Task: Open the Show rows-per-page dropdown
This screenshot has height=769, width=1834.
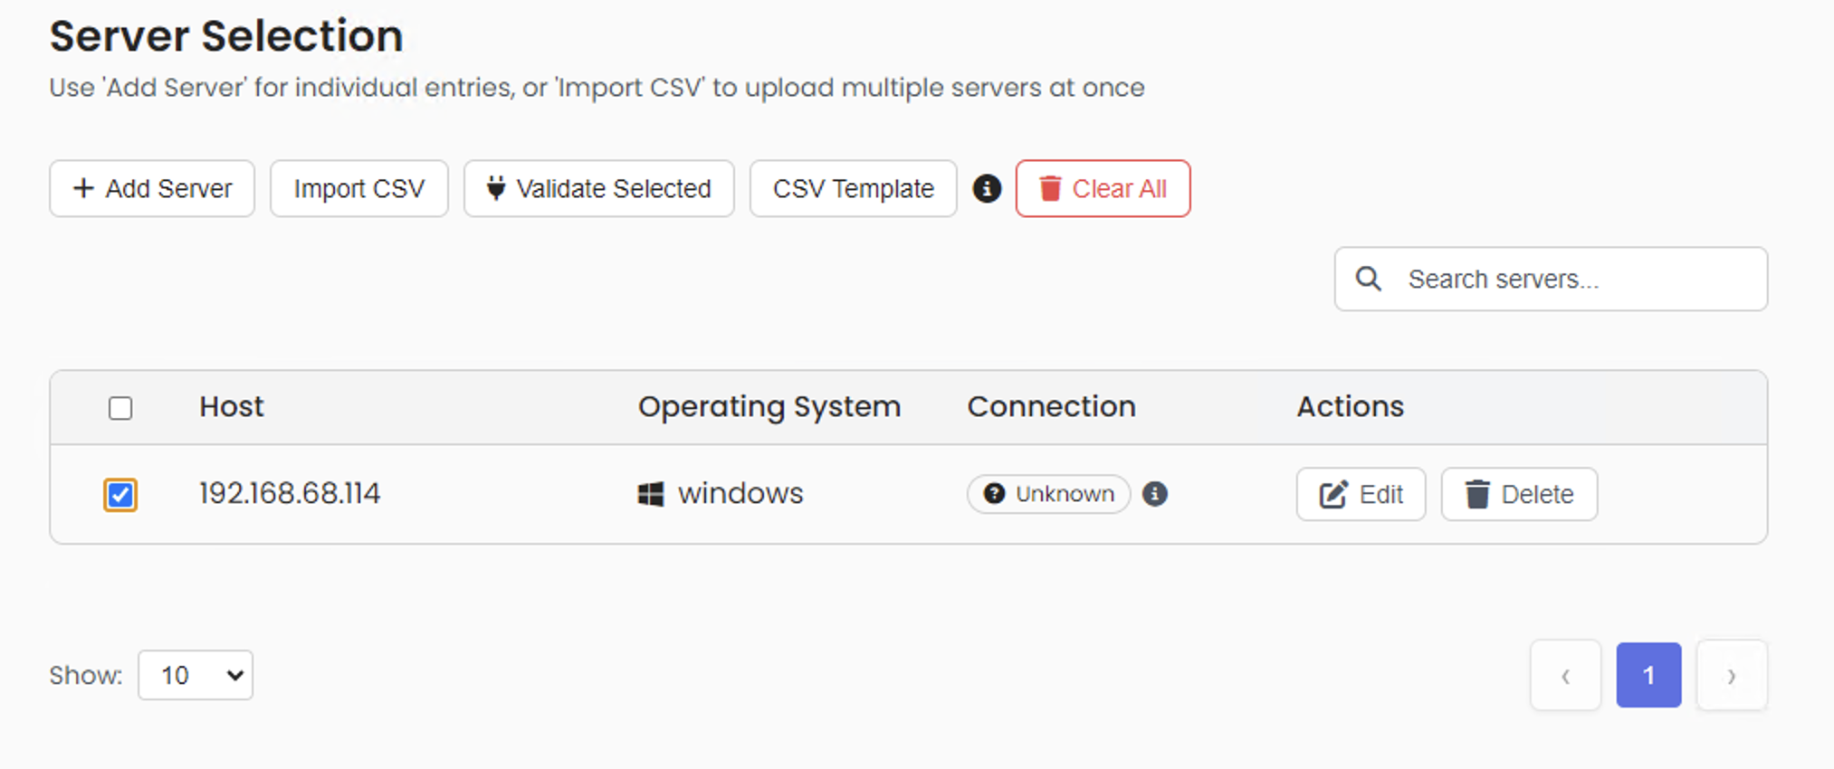Action: pyautogui.click(x=196, y=675)
